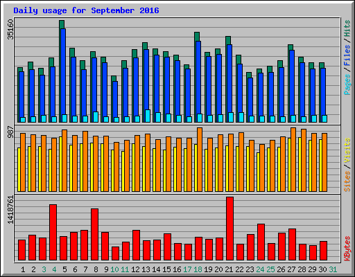Image resolution: width=355 pixels, height=277 pixels.
Task: Click day label 3 on the x-axis
Action: pyautogui.click(x=44, y=269)
